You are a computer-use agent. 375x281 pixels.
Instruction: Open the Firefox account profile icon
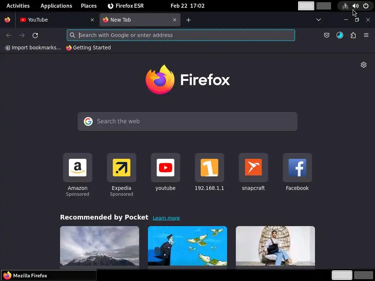coord(340,35)
